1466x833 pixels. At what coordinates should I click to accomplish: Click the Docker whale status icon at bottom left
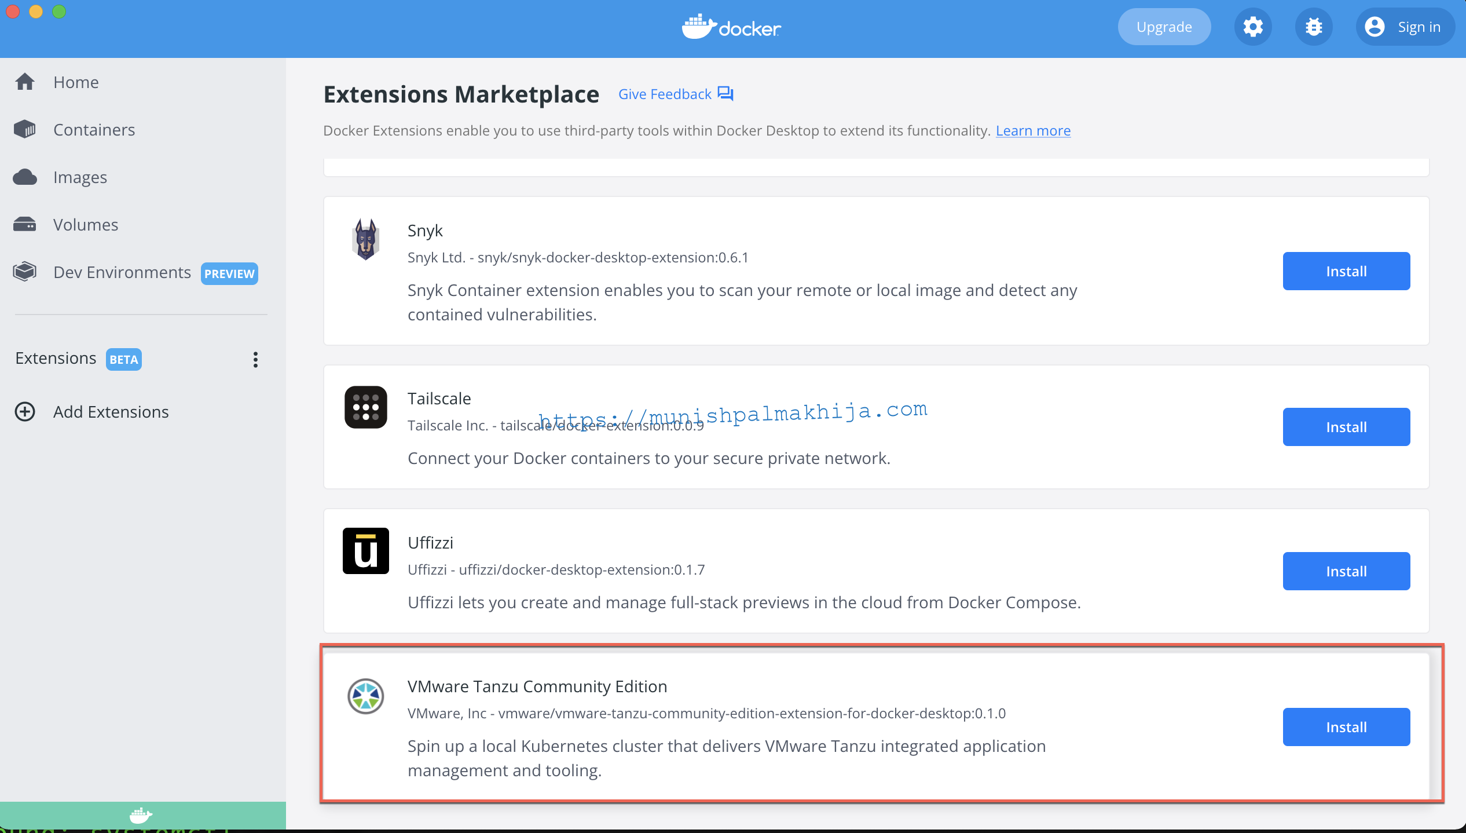pos(141,816)
